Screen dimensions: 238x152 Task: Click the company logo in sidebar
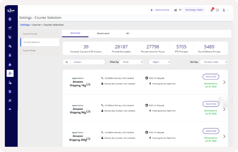tap(11, 11)
